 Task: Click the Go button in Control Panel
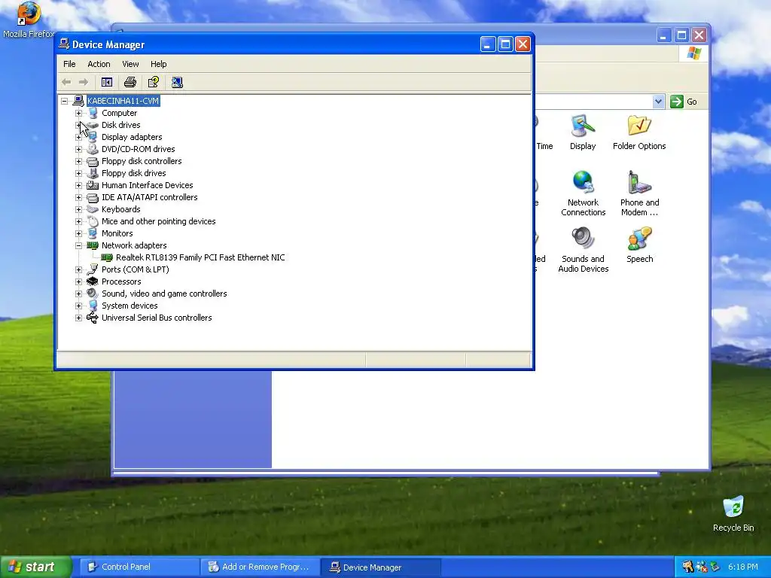tap(684, 102)
